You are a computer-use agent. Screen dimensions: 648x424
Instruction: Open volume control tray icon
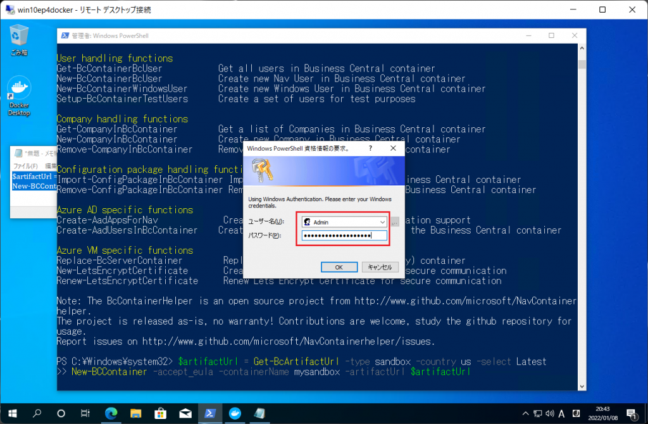pos(550,413)
